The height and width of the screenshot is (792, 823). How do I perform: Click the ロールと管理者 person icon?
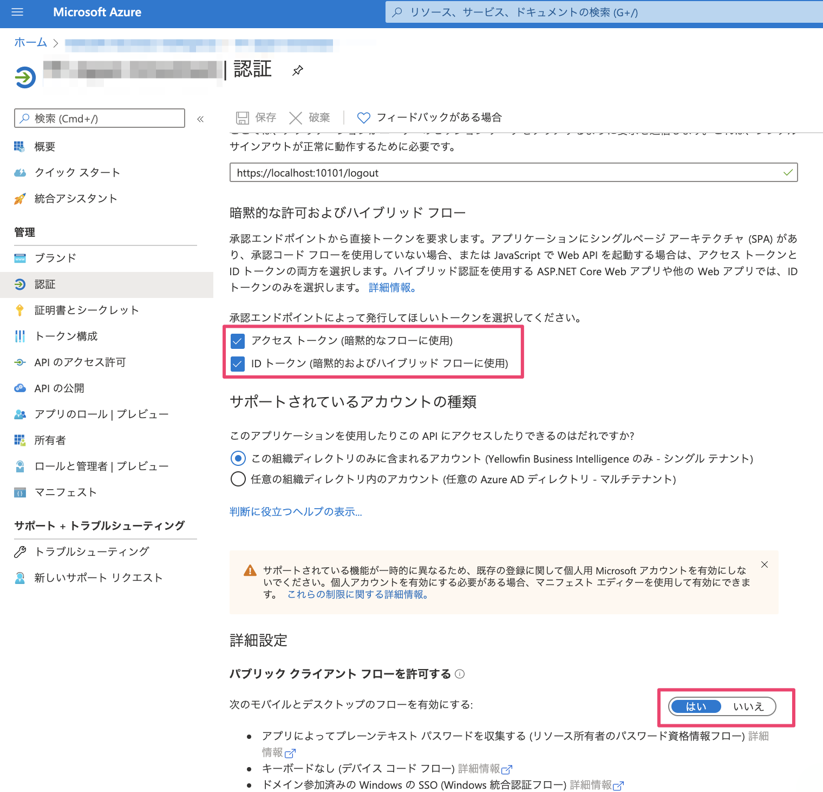tap(20, 466)
